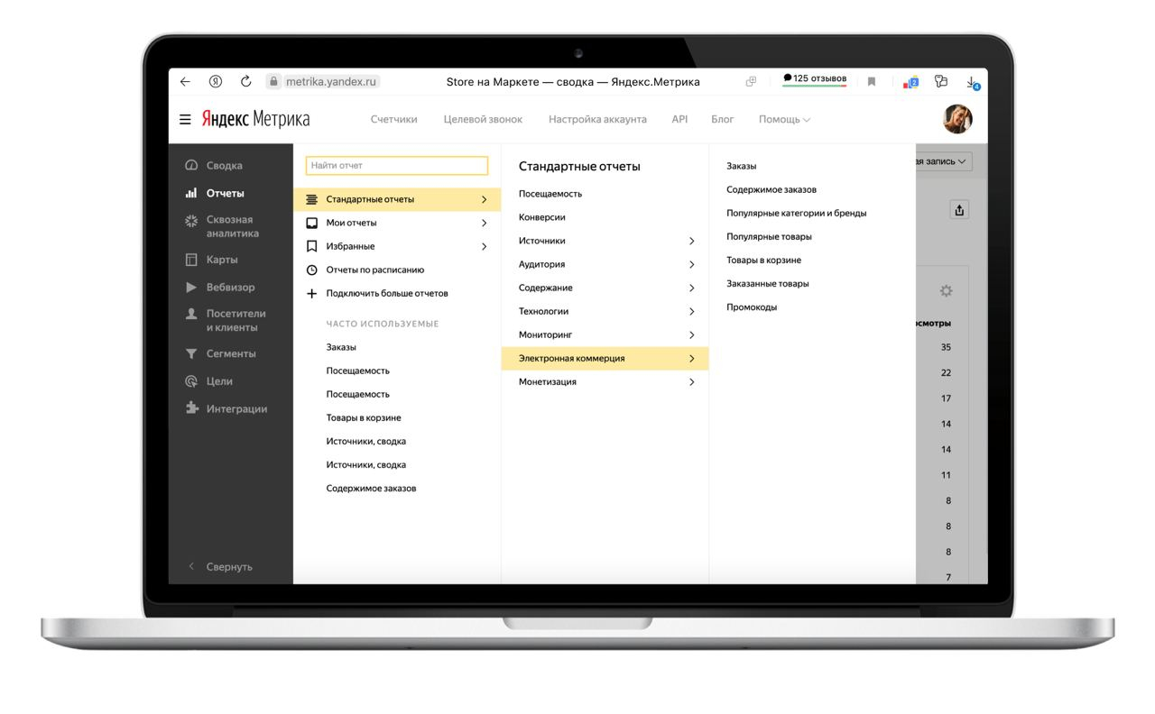Screen dimensions: 1155x714
Task: Open the account record dropdown at top right
Action: 943,161
